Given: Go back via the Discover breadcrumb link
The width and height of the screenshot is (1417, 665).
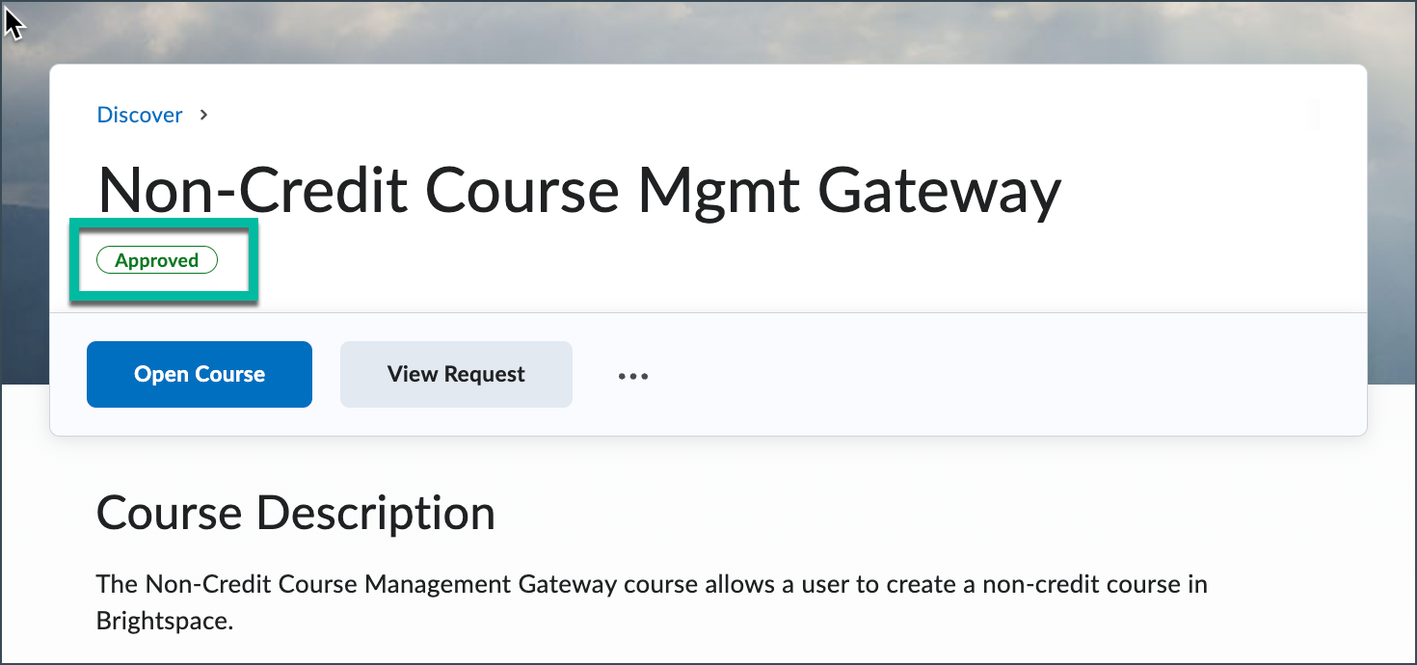Looking at the screenshot, I should 140,115.
